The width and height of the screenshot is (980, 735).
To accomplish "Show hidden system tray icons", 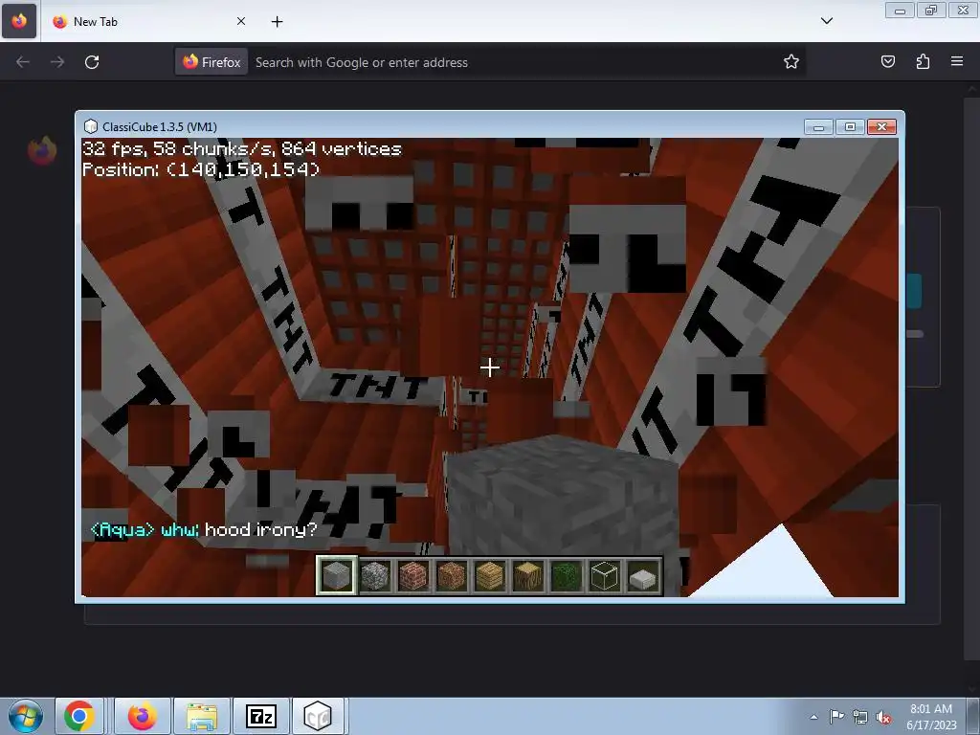I will click(813, 717).
